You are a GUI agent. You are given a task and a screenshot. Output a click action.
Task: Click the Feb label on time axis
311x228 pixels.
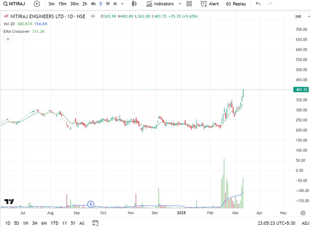[210, 213]
